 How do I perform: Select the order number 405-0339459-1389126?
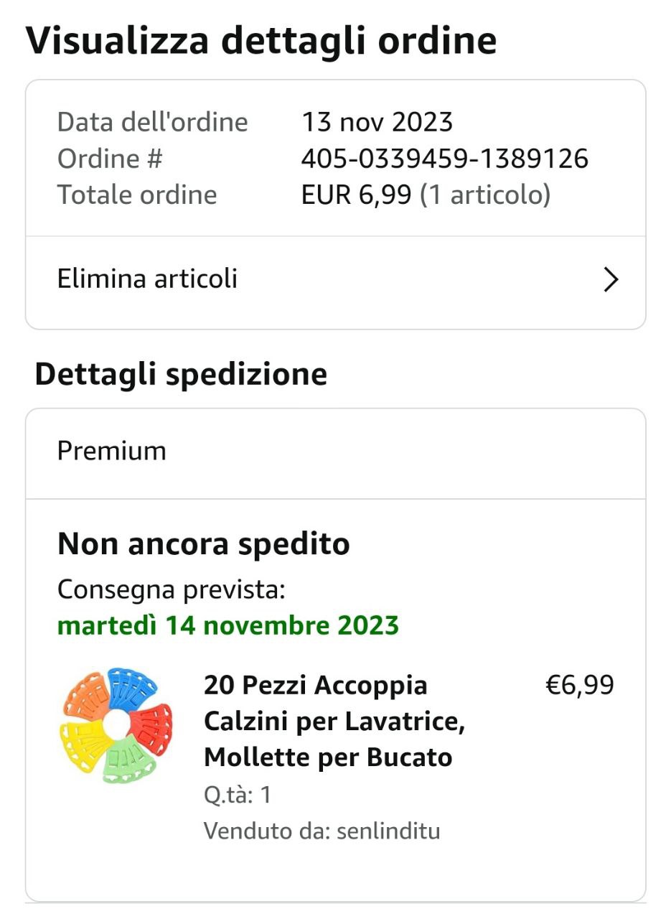pyautogui.click(x=444, y=159)
